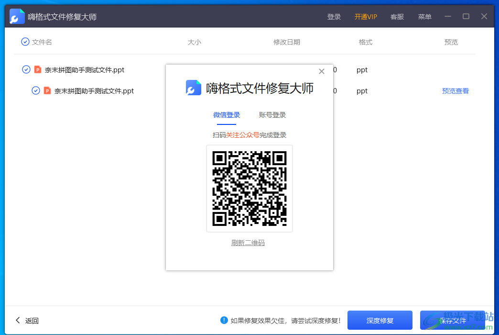
Task: Click the blue info icon beside repair hint
Action: pos(224,320)
